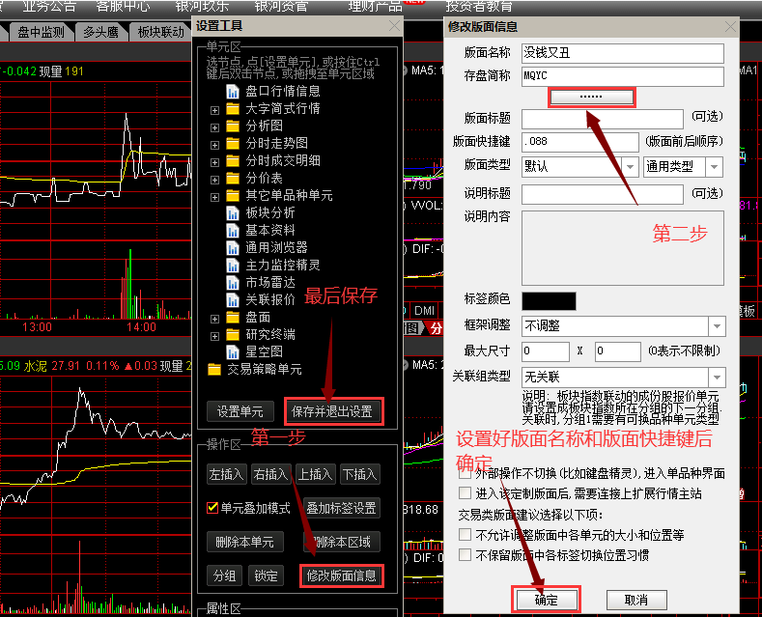The height and width of the screenshot is (617, 762).
Task: Open 银河资管 menu
Action: 281,6
